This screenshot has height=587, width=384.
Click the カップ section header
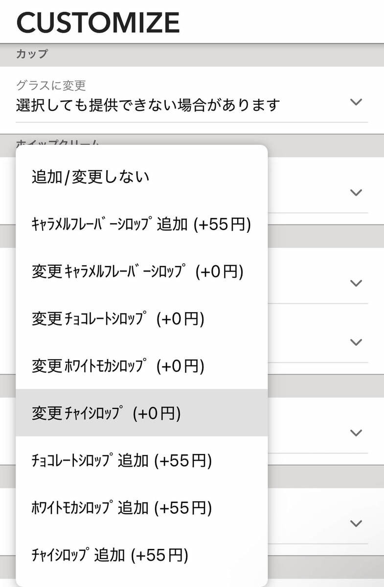[32, 54]
